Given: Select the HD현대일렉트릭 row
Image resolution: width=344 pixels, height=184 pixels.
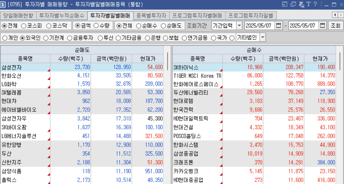Looking at the screenshot, I should pyautogui.click(x=254, y=119).
